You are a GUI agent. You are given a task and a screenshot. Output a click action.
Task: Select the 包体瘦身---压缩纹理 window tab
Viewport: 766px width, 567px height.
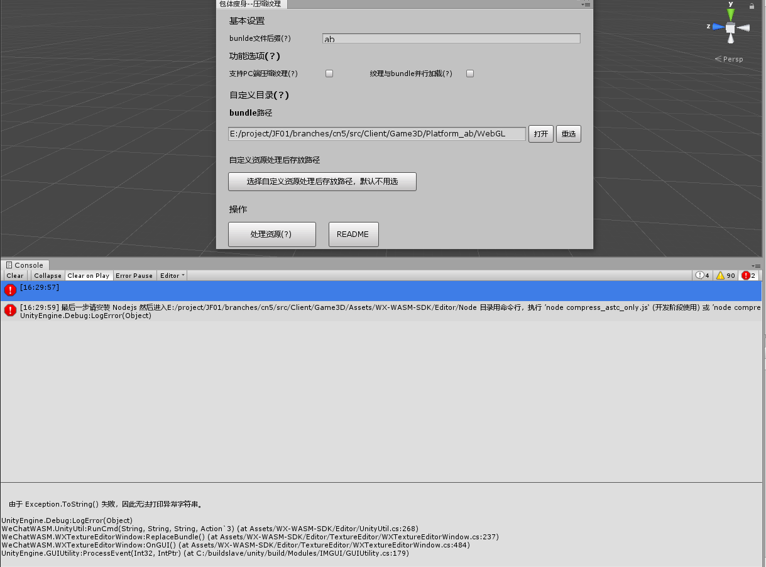(x=251, y=4)
